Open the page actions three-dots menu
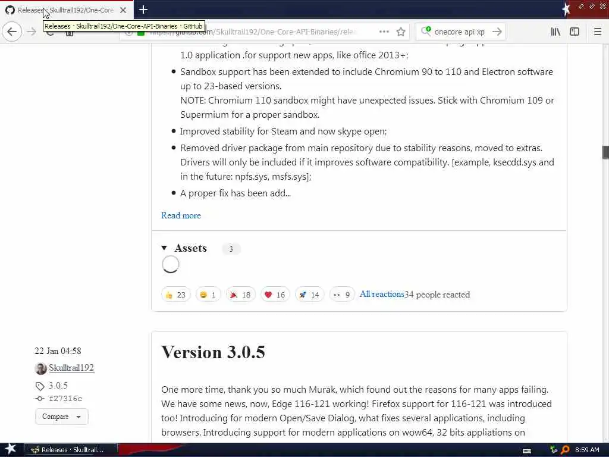The width and height of the screenshot is (609, 457). 384,32
